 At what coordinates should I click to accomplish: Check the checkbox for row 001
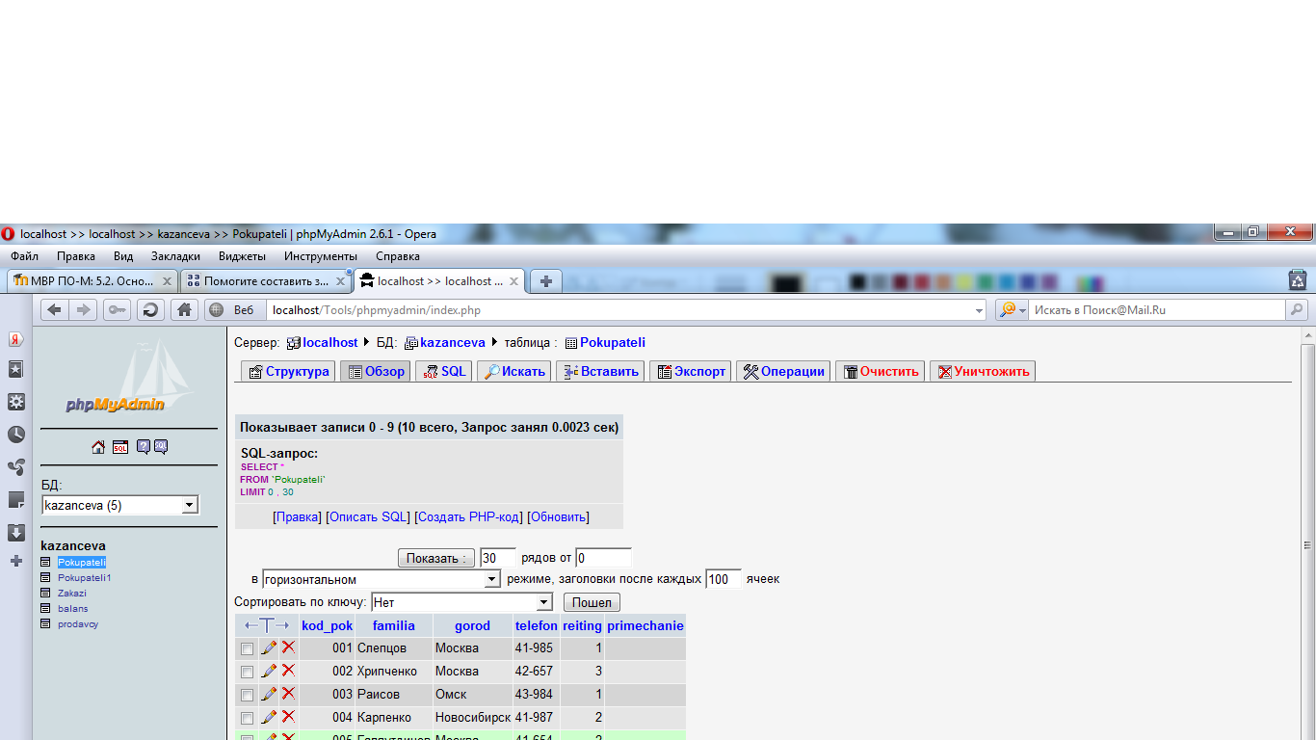pos(248,648)
